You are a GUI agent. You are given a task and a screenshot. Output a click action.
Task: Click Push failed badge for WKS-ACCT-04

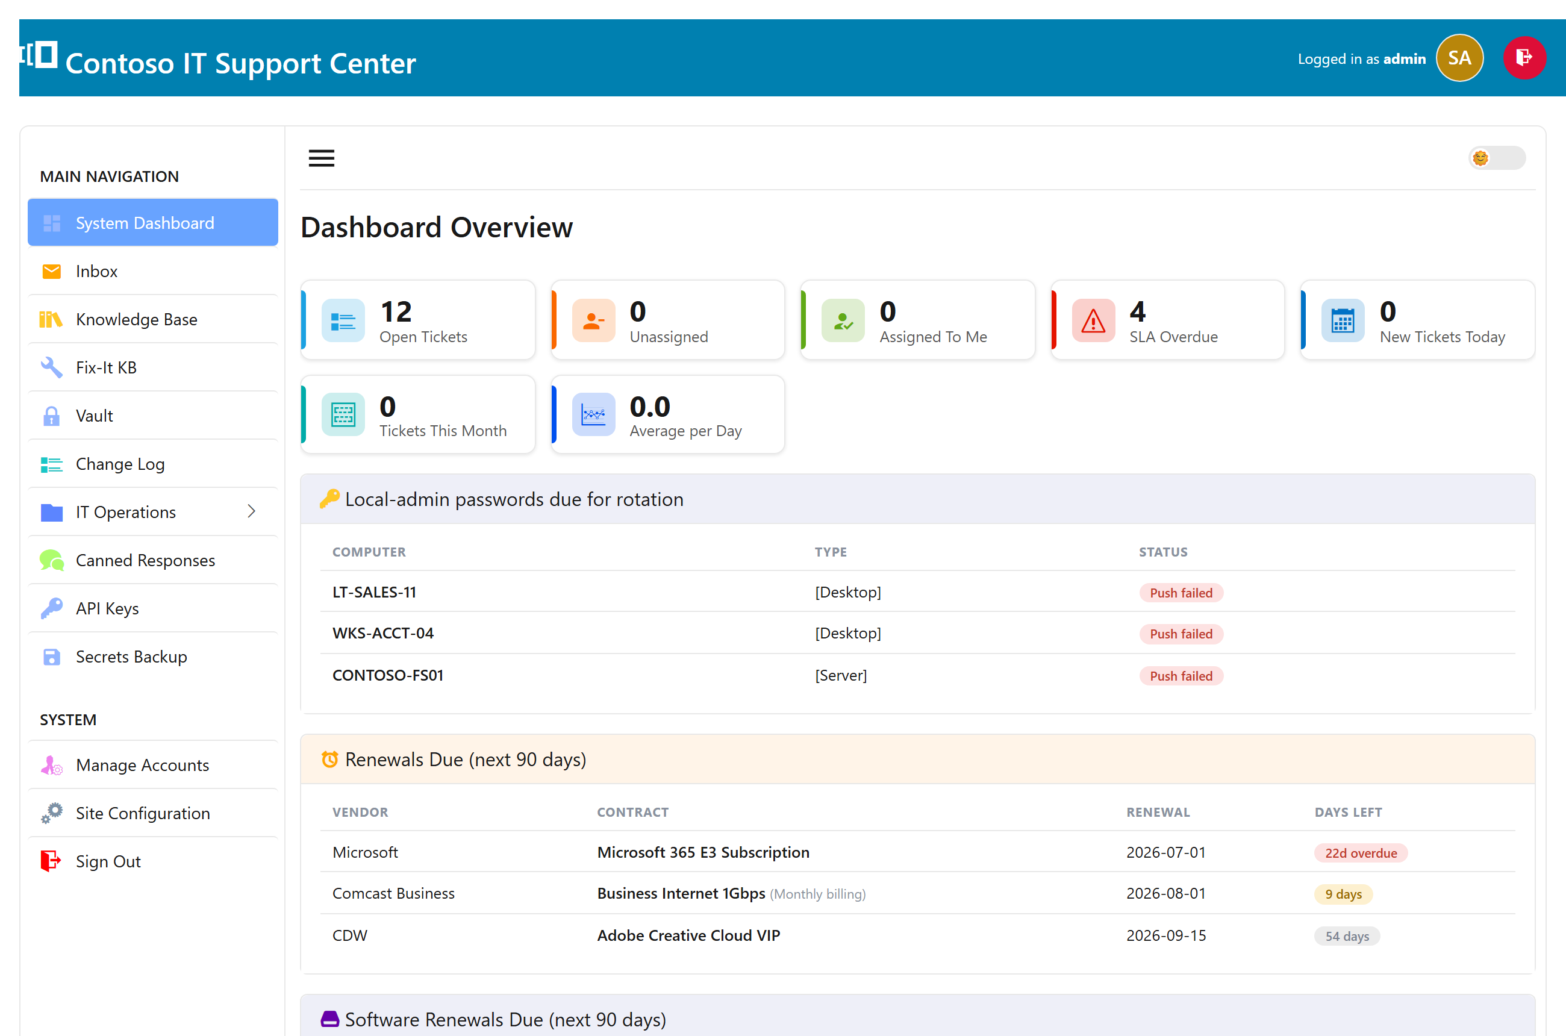1181,634
